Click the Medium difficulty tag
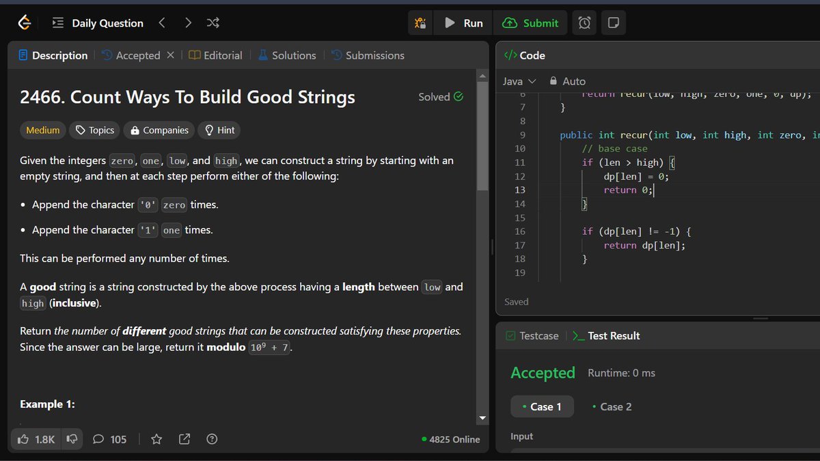This screenshot has height=461, width=820. 43,130
